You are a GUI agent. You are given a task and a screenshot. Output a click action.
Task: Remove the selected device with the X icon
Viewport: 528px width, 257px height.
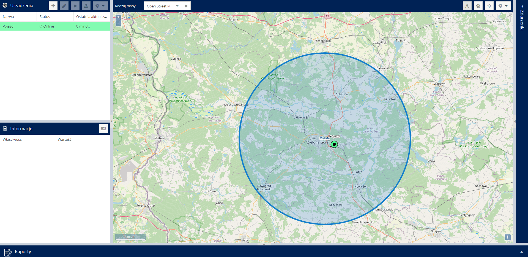click(75, 6)
